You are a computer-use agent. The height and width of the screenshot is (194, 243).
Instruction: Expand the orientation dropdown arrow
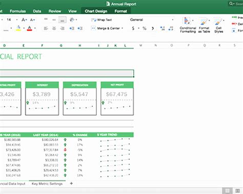pos(76,20)
